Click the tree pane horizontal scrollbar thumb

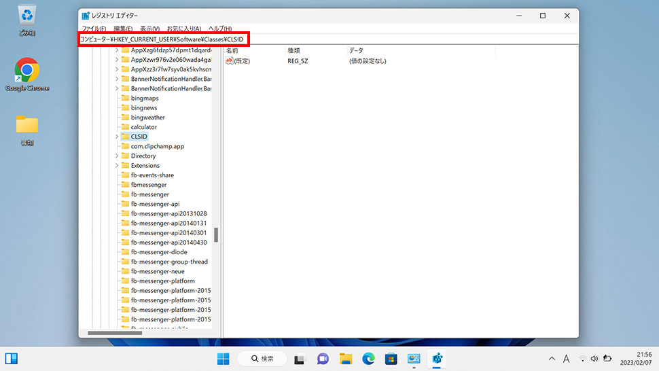pos(115,333)
